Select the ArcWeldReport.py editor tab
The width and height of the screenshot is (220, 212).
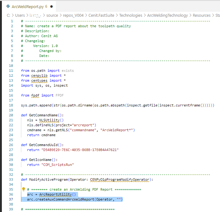pyautogui.click(x=27, y=6)
